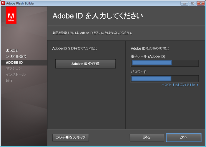
Task: Click the 製品を登録するには instruction text
Action: pyautogui.click(x=92, y=33)
